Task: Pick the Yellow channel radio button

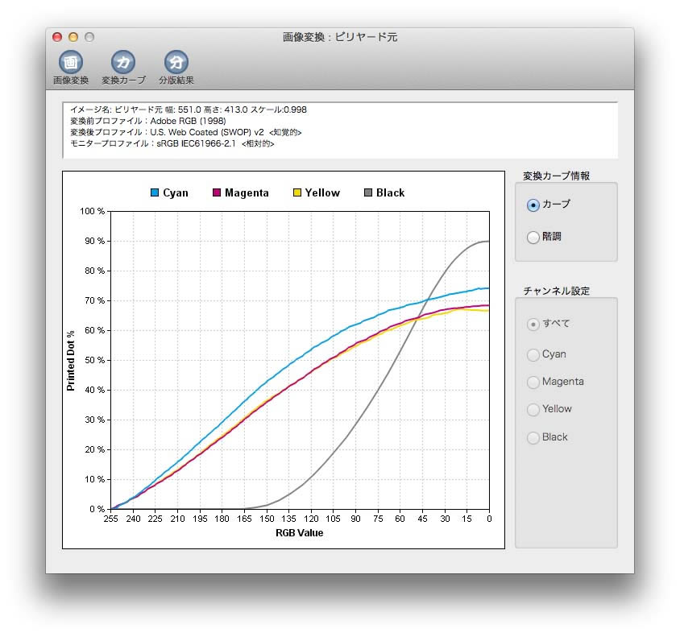Action: 533,410
